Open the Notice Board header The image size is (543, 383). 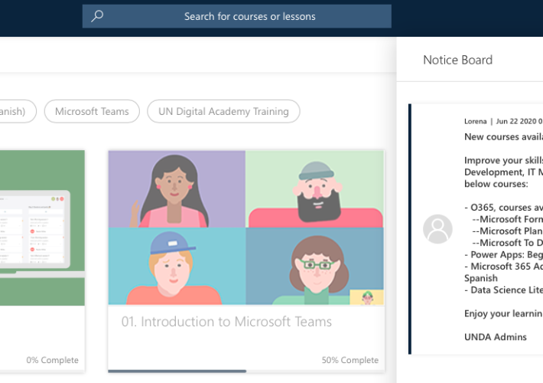[x=457, y=60]
